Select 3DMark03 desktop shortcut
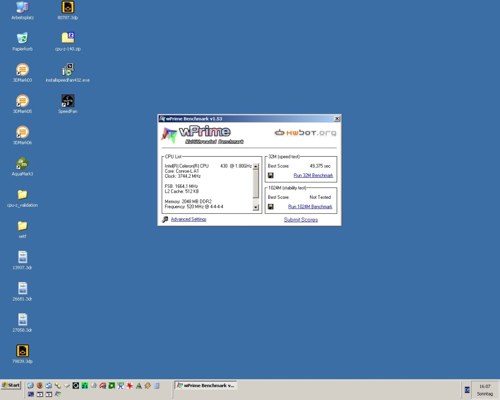This screenshot has height=400, width=500. coord(22,73)
